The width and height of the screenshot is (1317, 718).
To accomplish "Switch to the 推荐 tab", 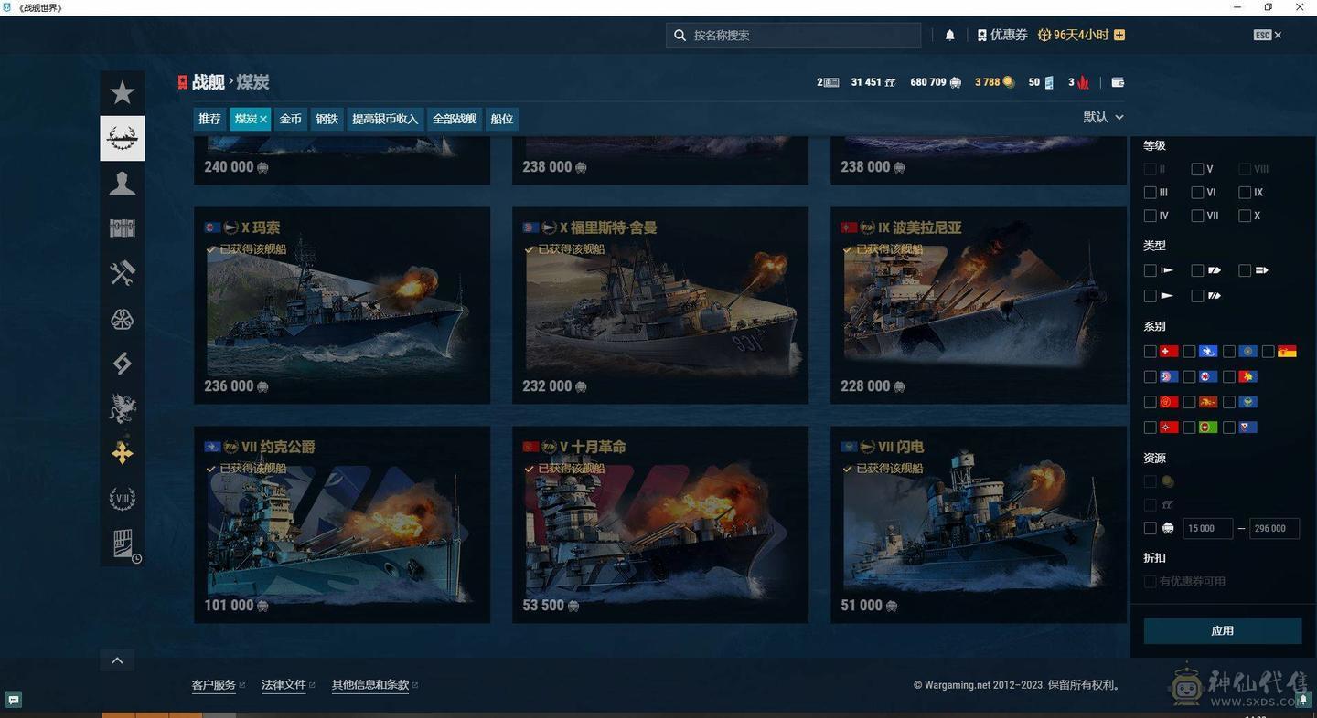I will tap(209, 119).
